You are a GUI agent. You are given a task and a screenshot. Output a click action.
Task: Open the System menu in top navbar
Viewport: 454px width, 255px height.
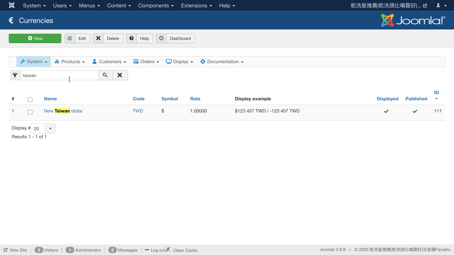(x=34, y=6)
